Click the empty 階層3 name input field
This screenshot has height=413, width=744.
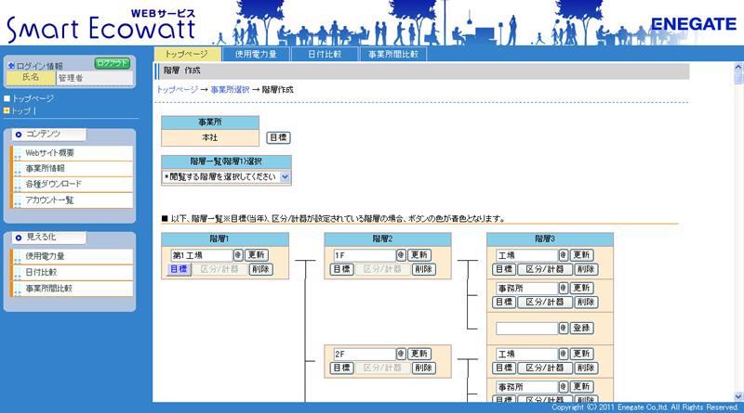pyautogui.click(x=526, y=329)
